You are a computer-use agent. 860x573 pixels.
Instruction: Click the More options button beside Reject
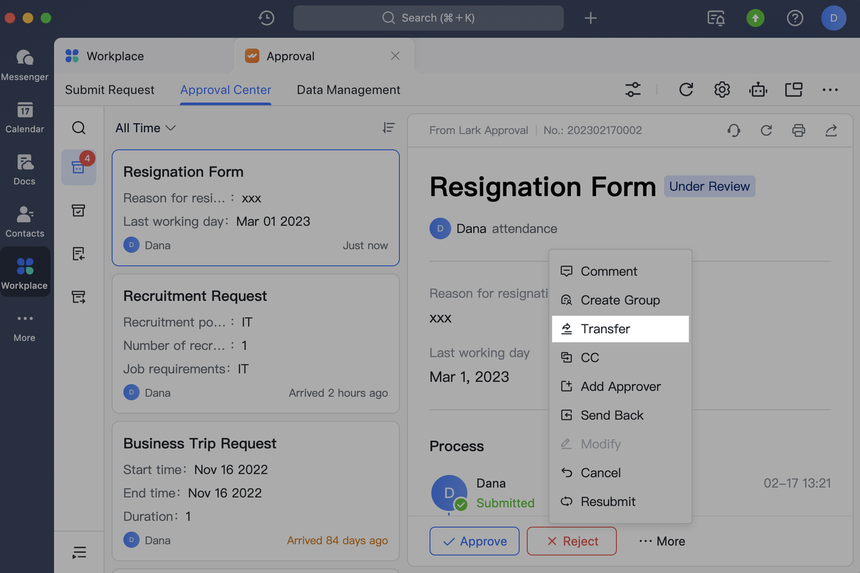(662, 541)
